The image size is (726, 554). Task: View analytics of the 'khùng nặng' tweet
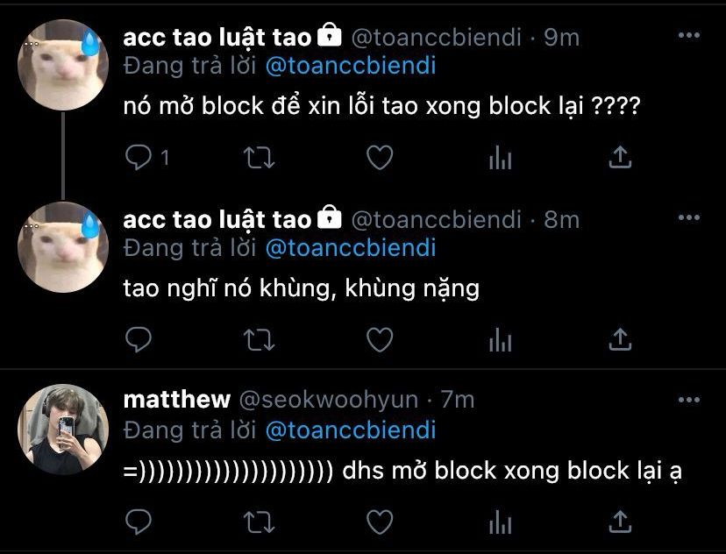click(501, 339)
